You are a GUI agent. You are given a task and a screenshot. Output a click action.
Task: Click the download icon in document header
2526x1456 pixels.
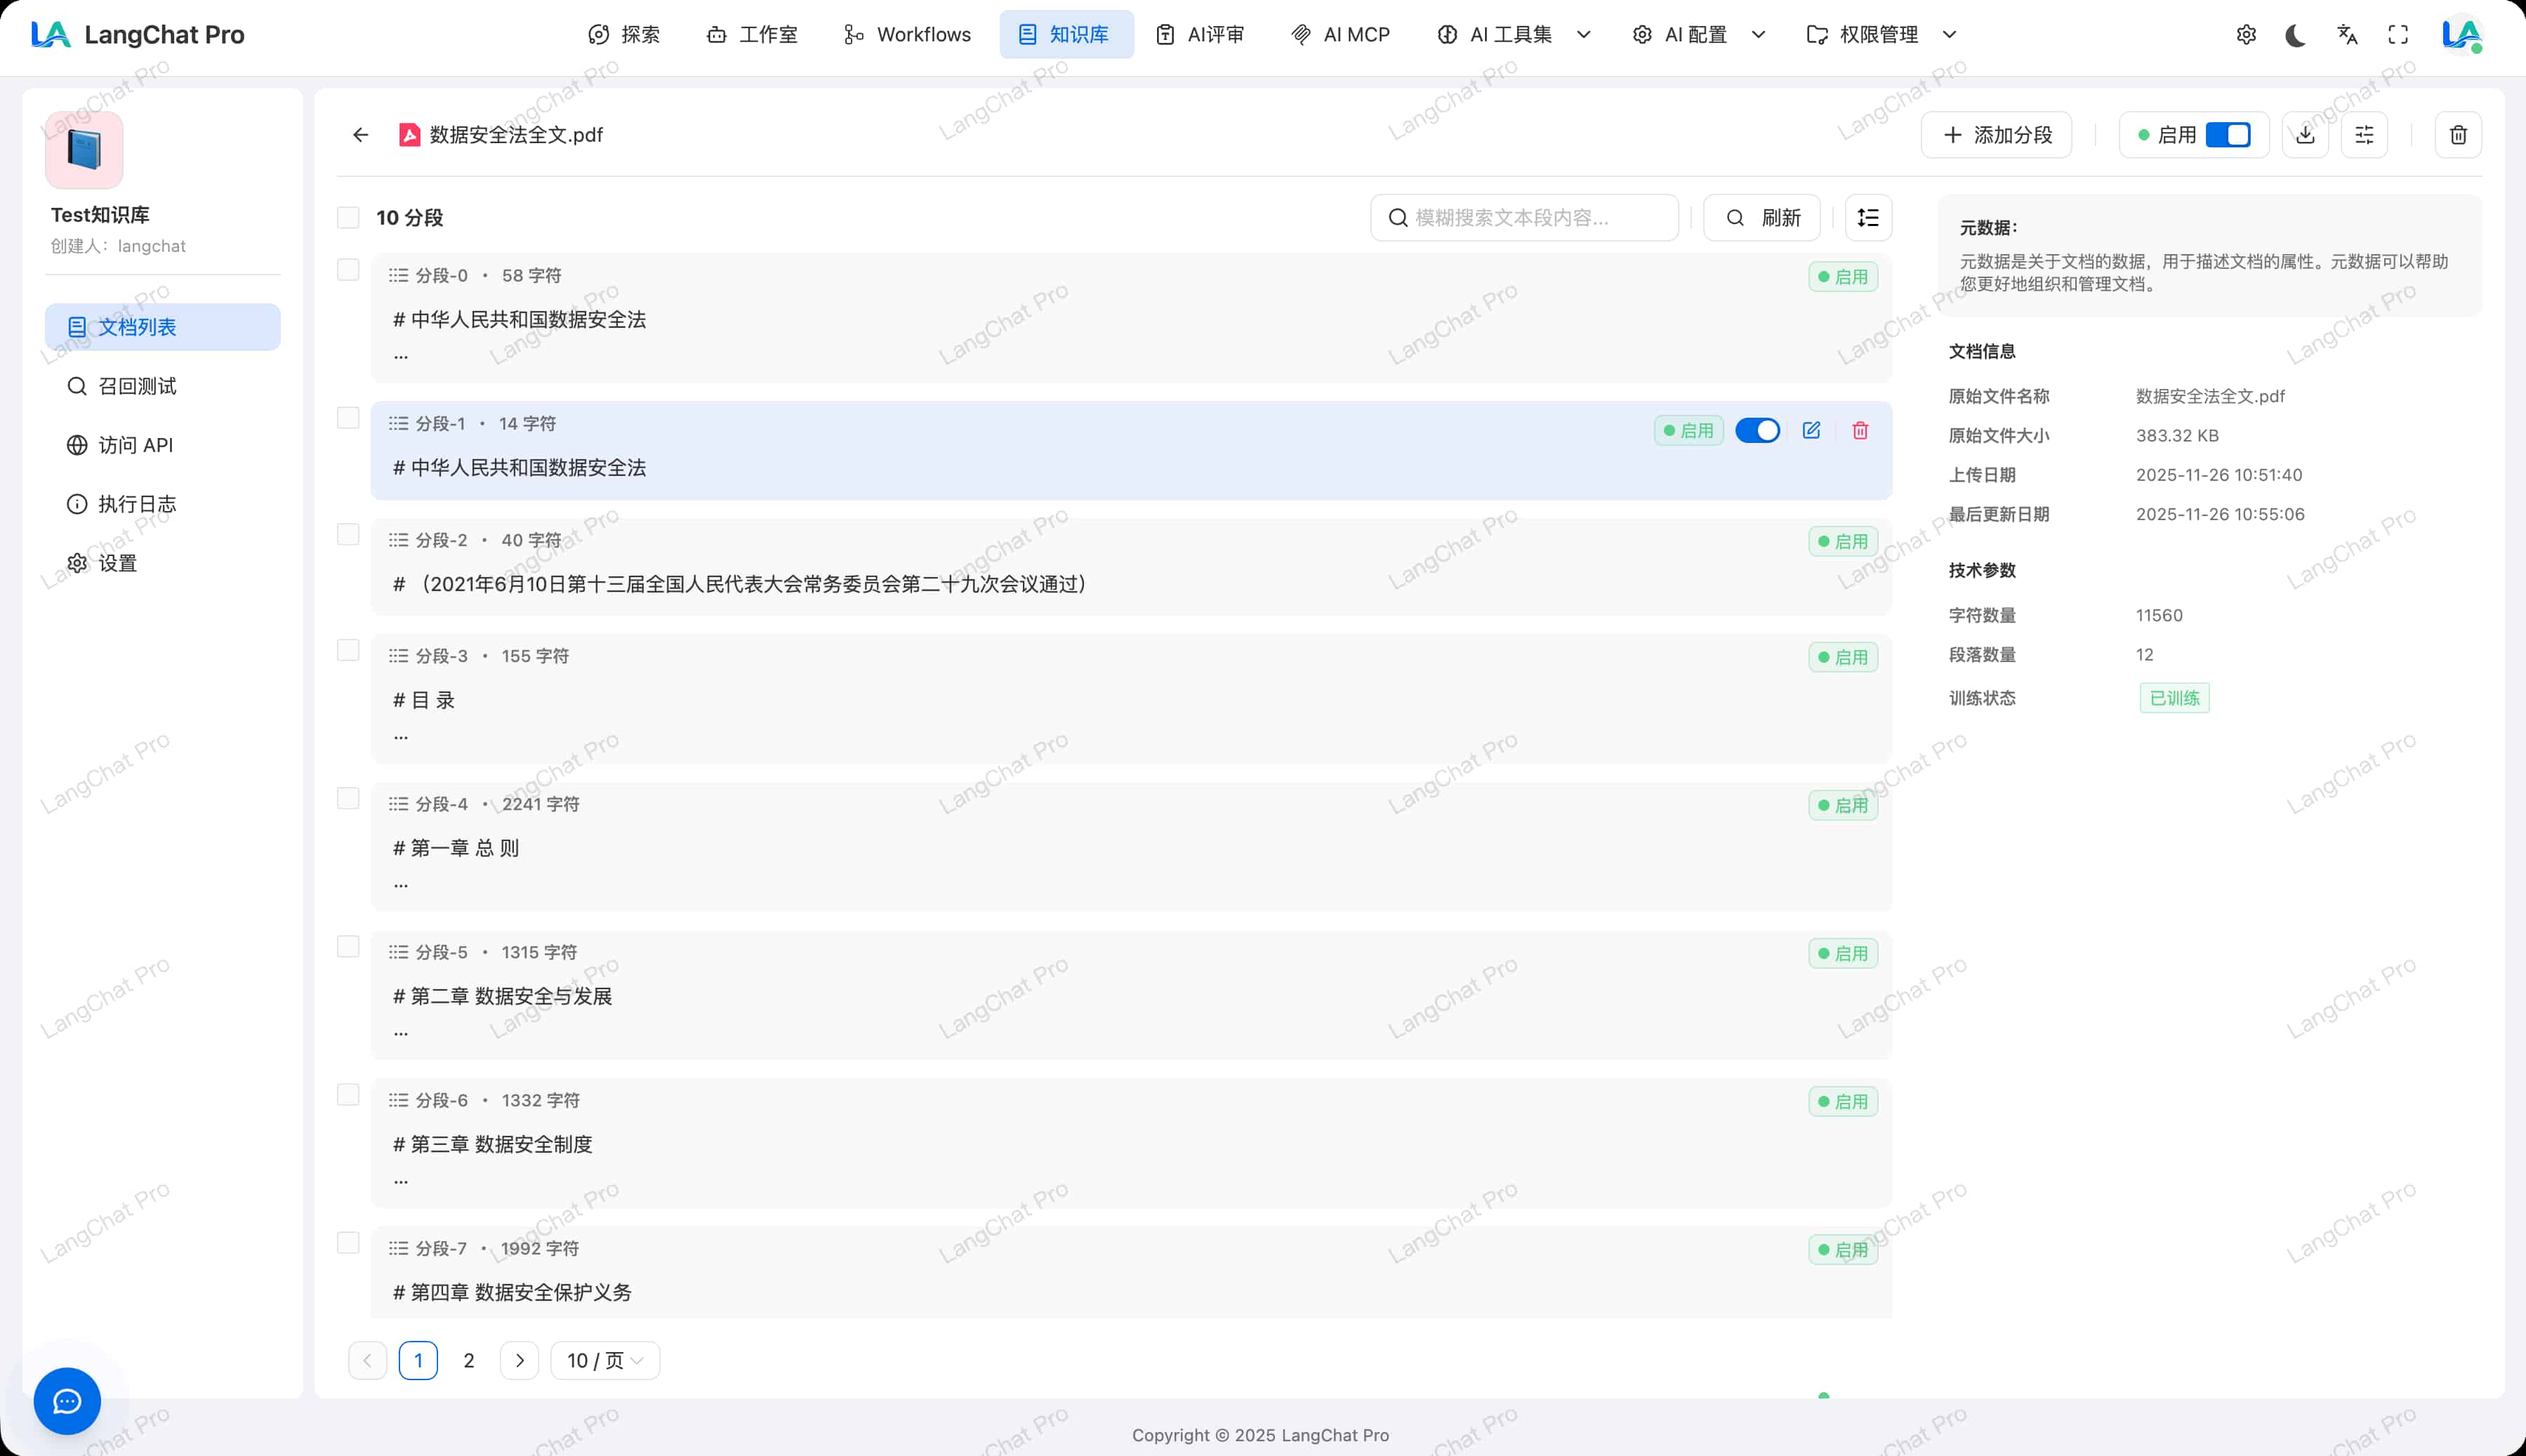click(x=2305, y=135)
